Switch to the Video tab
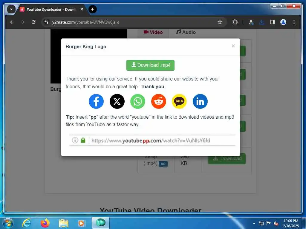Image resolution: width=306 pixels, height=229 pixels. click(153, 32)
